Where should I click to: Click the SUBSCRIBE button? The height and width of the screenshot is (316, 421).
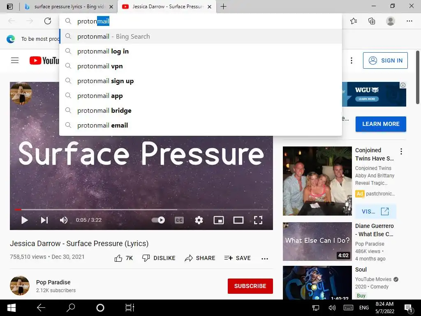pos(250,286)
